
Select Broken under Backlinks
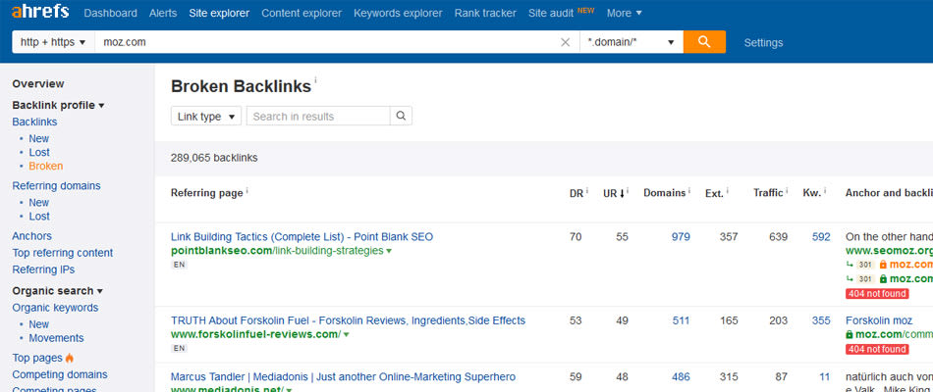(46, 167)
